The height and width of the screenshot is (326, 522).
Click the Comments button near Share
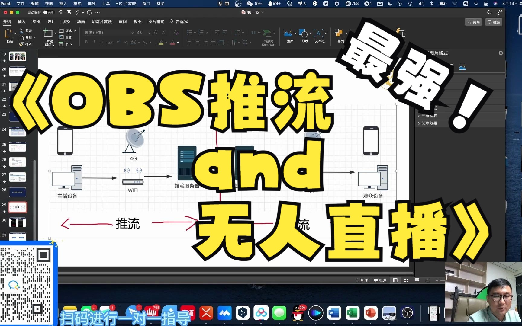[x=494, y=22]
